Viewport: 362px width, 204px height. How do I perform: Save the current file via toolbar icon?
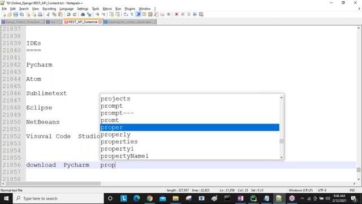(15, 14)
